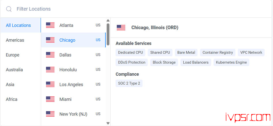The image size is (273, 126).
Task: Click the Los Angeles flag icon
Action: tap(50, 84)
